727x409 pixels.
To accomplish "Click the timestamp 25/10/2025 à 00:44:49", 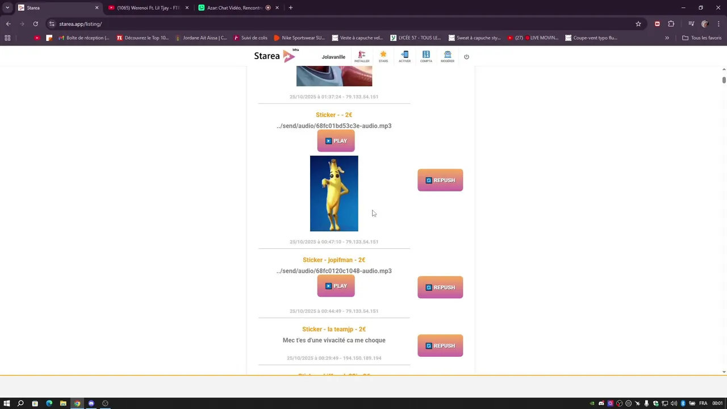I will pos(315,311).
